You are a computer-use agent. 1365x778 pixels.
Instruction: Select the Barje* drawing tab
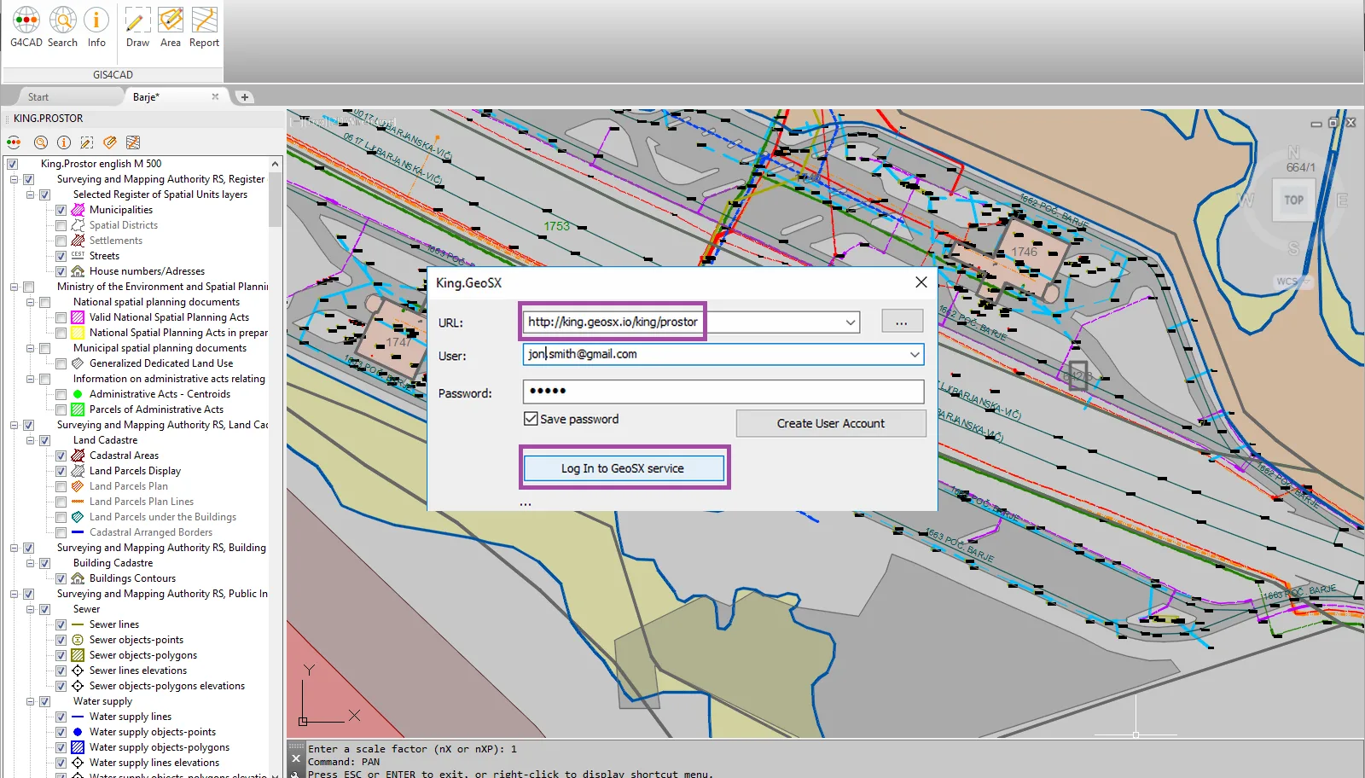click(x=146, y=97)
